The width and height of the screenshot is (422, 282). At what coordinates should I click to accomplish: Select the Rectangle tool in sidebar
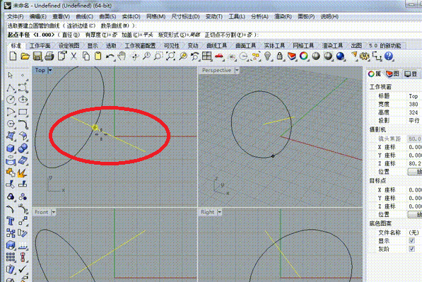[23, 112]
